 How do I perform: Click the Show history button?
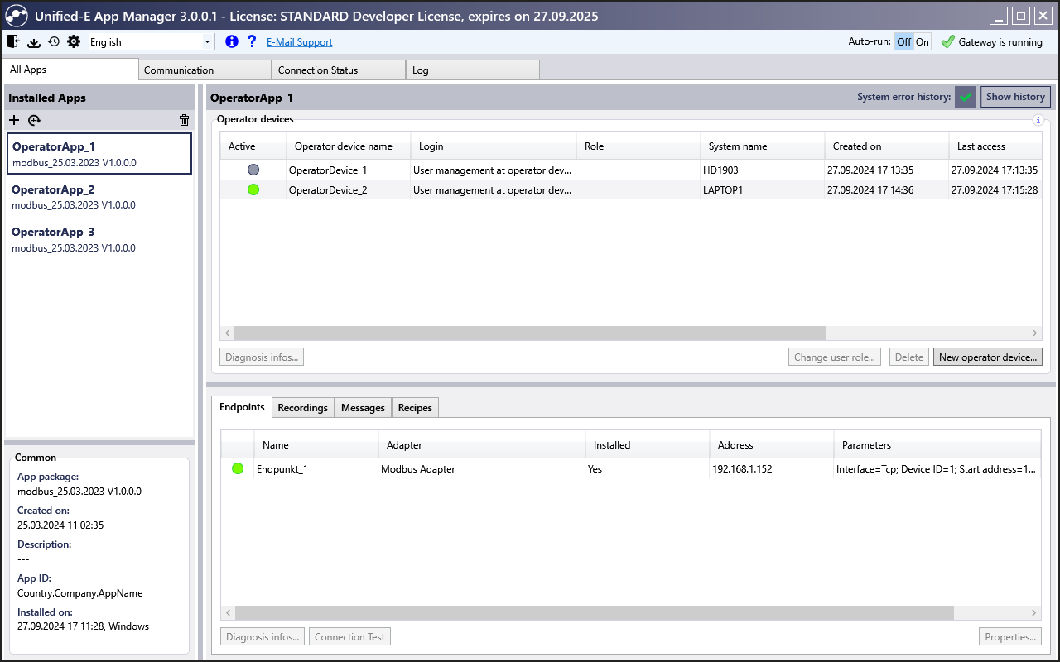(x=1015, y=97)
